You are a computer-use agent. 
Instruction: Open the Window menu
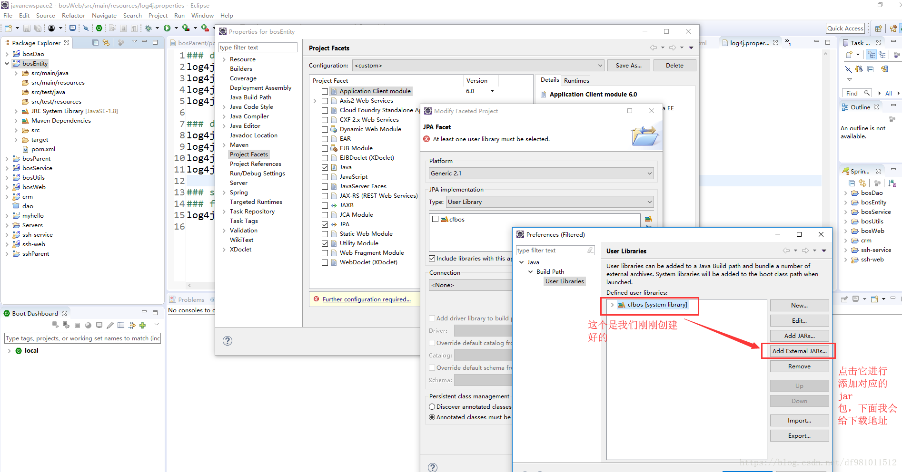pyautogui.click(x=202, y=16)
